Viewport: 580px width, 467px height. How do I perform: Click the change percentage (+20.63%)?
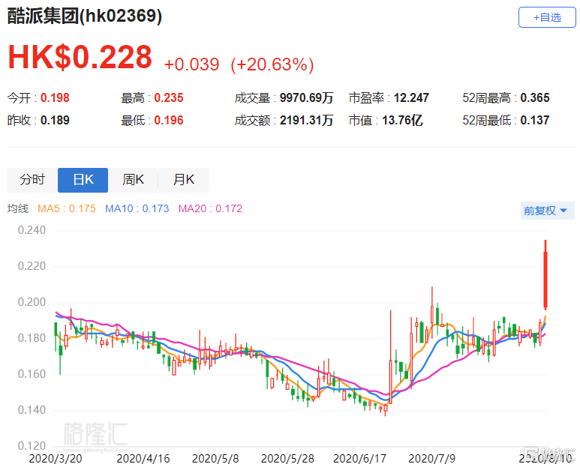point(272,64)
